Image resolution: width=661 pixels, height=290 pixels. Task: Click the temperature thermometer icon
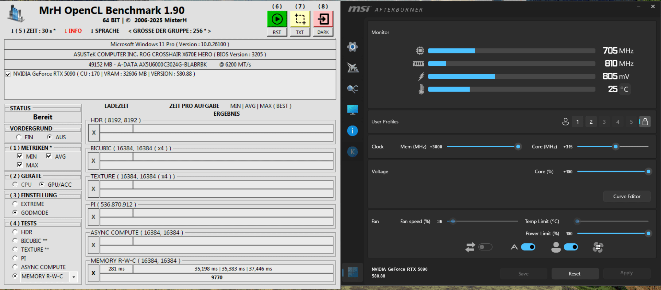coord(421,89)
